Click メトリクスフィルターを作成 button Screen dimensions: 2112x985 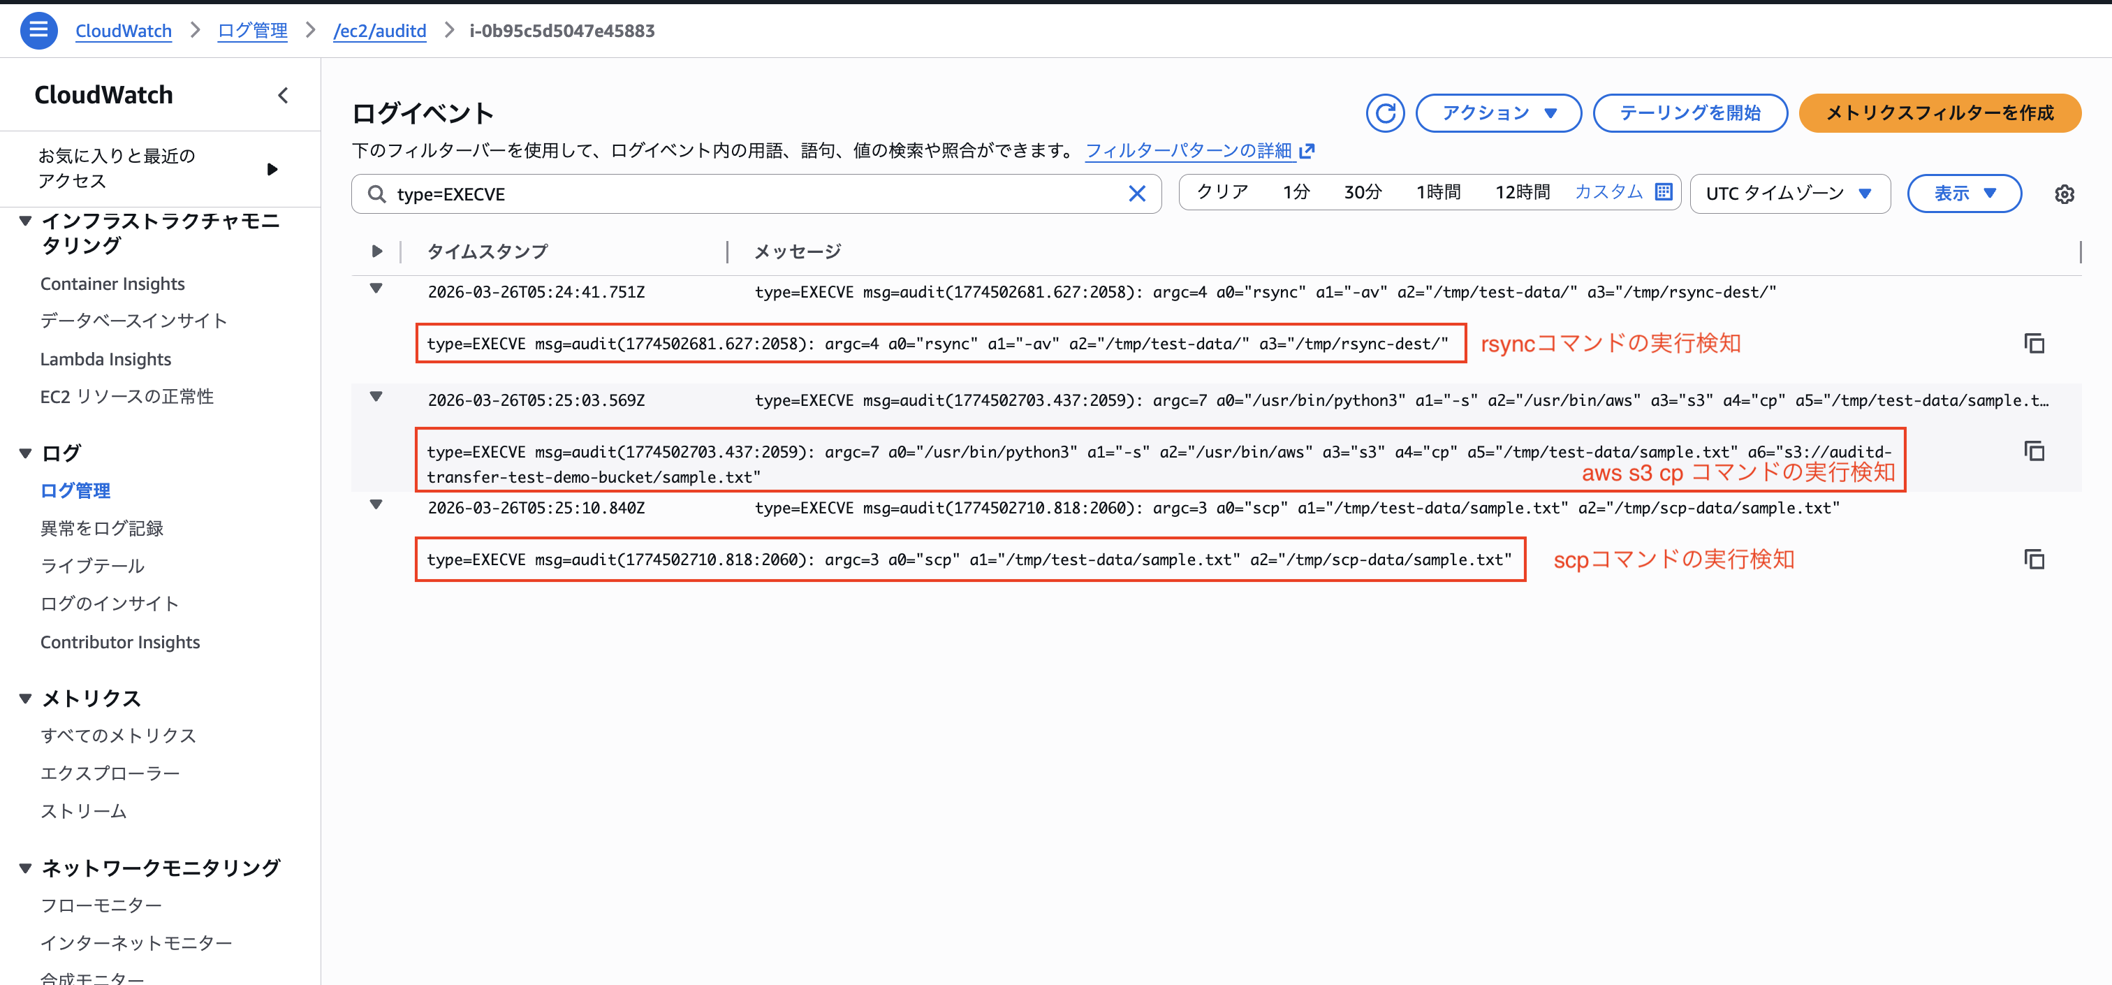[1939, 113]
